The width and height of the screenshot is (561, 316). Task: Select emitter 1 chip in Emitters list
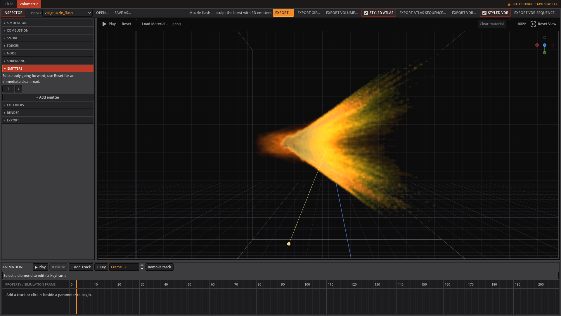(8, 89)
